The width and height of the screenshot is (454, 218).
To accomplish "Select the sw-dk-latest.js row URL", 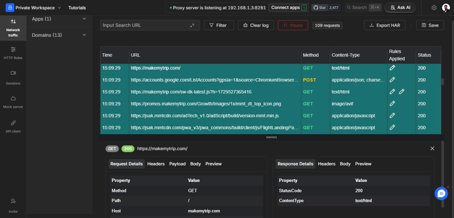I will [191, 92].
